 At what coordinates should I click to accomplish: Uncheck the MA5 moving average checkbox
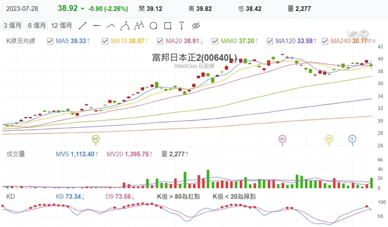[x=50, y=41]
